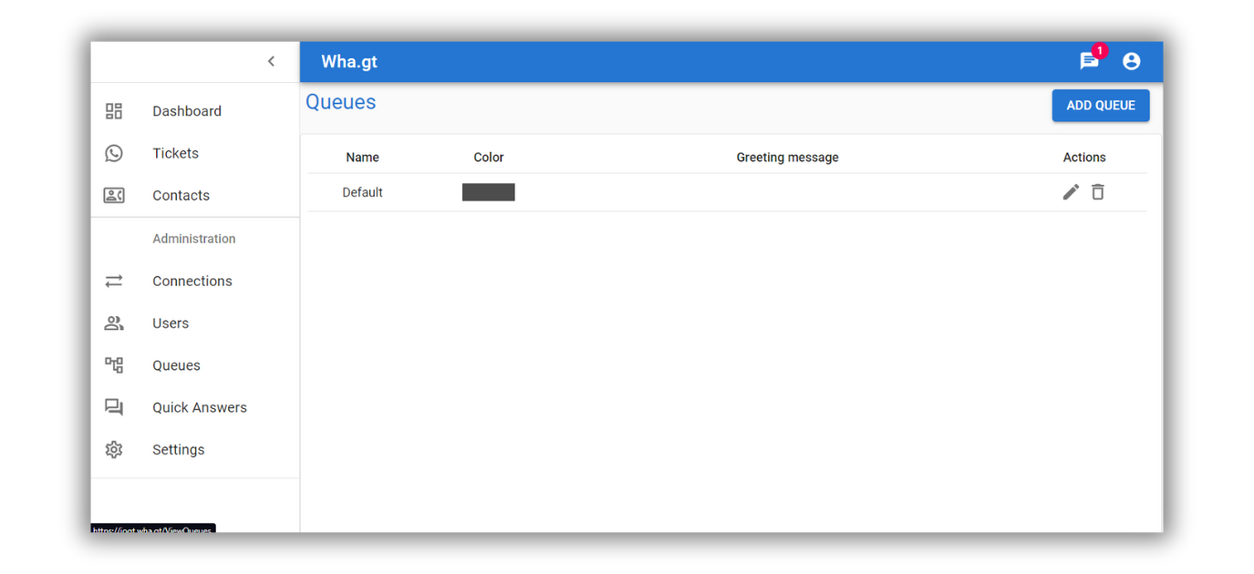Viewport: 1254px width, 574px height.
Task: Open the notifications chat icon with badge
Action: [1089, 61]
